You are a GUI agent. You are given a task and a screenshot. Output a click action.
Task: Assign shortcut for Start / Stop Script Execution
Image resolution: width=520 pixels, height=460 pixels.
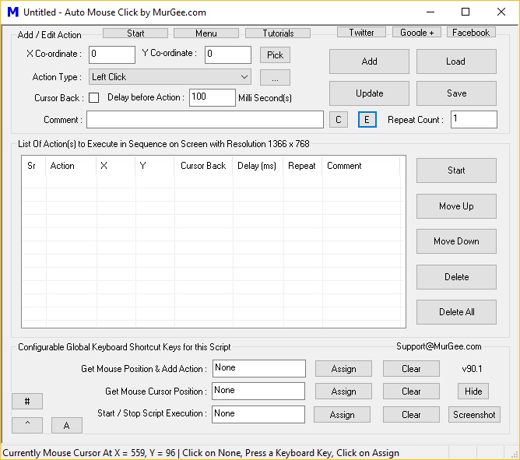[342, 415]
